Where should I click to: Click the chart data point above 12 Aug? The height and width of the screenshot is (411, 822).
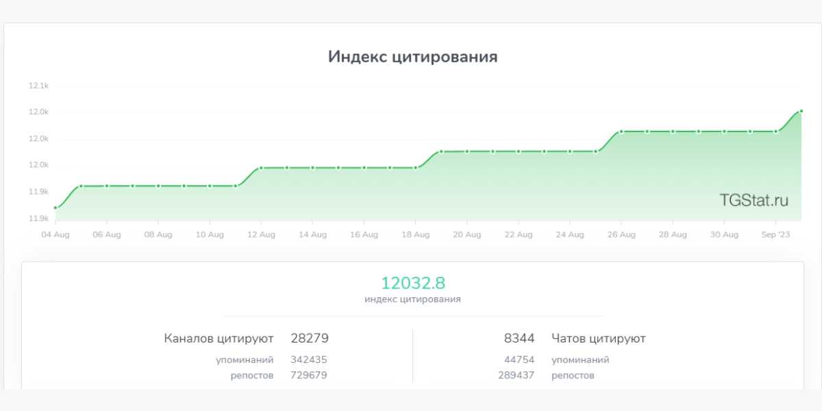coord(261,168)
